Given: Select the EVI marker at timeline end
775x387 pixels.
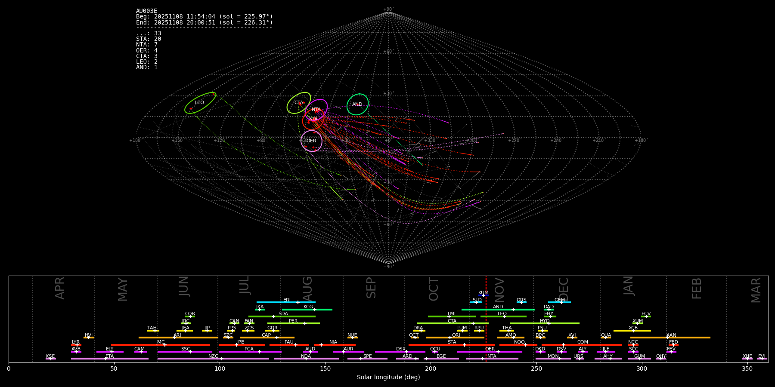Looking at the screenshot, I should 762,359.
